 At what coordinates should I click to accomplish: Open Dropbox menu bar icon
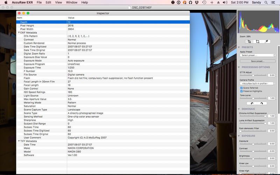coord(197,2)
